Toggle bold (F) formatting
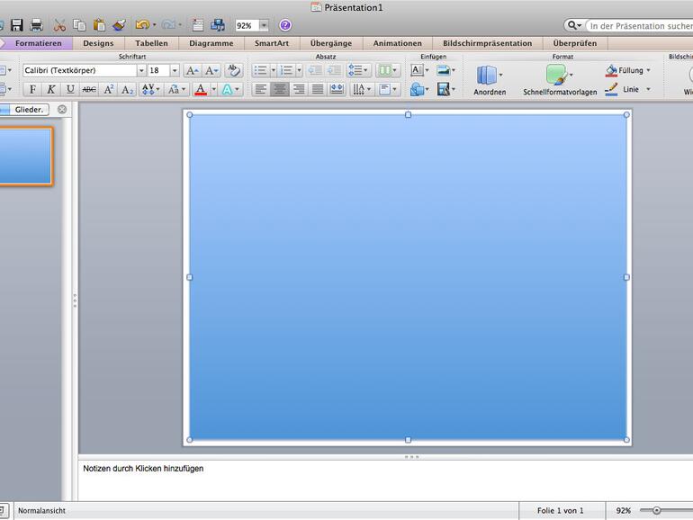The image size is (693, 520). click(x=32, y=89)
